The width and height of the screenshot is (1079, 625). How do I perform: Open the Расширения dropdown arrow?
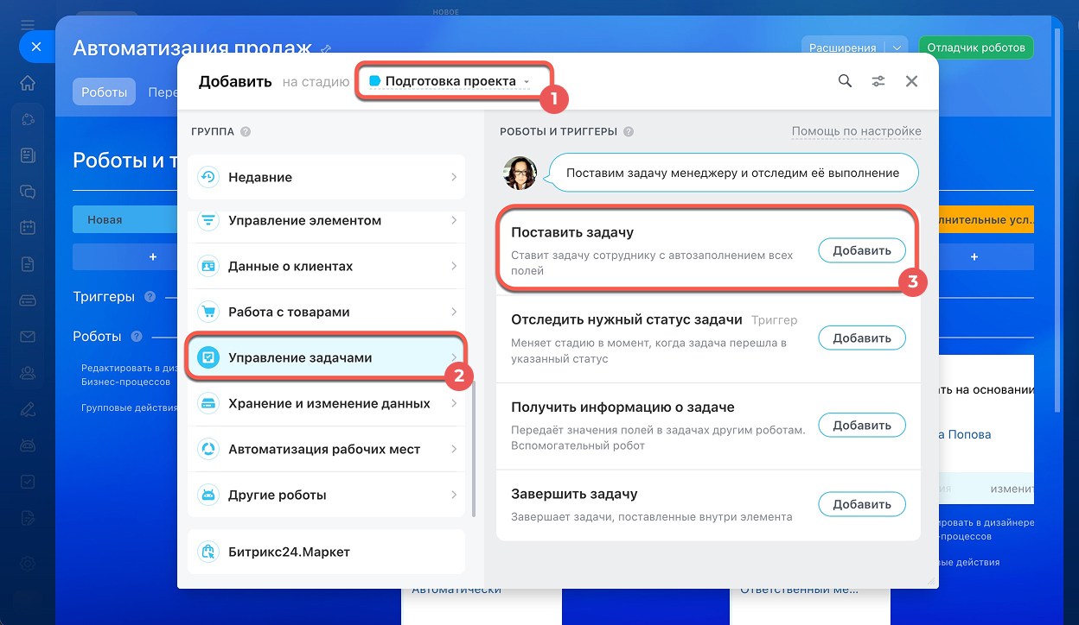pos(897,48)
